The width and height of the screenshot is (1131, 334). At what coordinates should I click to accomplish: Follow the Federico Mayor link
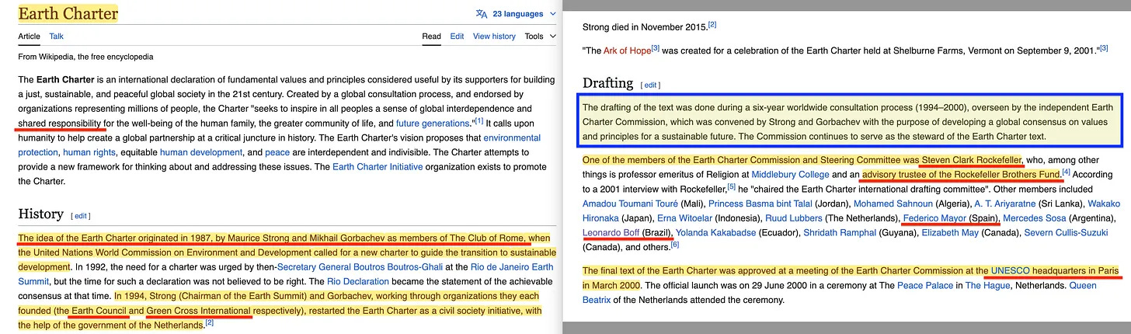coord(933,218)
